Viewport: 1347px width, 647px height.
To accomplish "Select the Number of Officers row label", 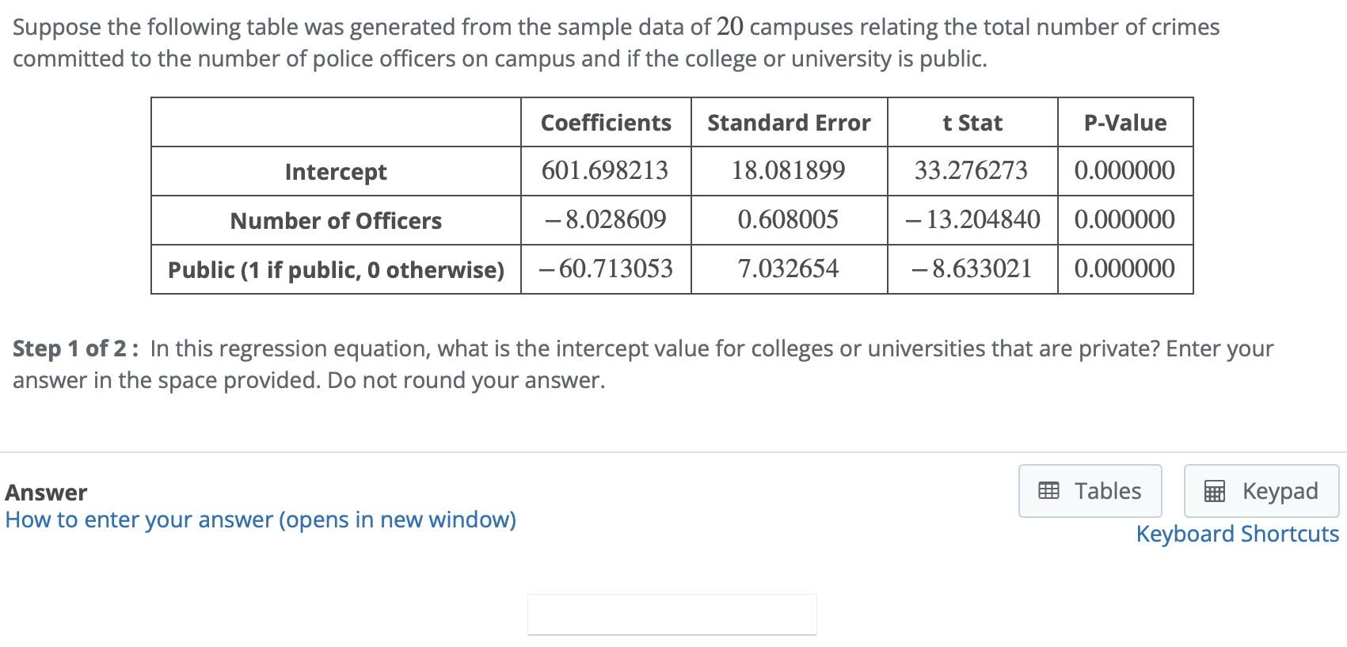I will coord(336,221).
